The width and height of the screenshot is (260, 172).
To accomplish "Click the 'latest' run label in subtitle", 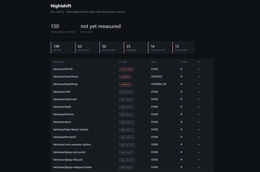I will (60, 12).
